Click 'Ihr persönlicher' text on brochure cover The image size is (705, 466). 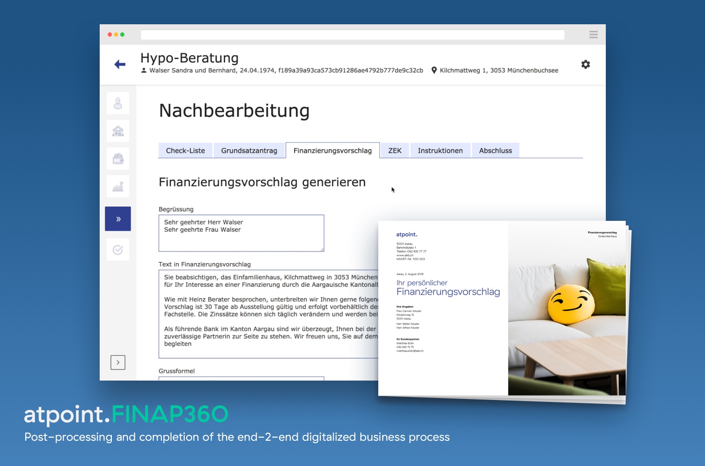(x=422, y=283)
